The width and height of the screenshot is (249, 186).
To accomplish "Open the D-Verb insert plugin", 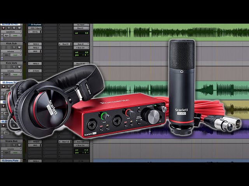I will pyautogui.click(x=35, y=71).
